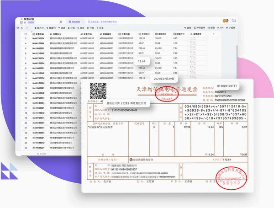
Task: Click the 发票识别 datasheet title
Action: point(29,19)
